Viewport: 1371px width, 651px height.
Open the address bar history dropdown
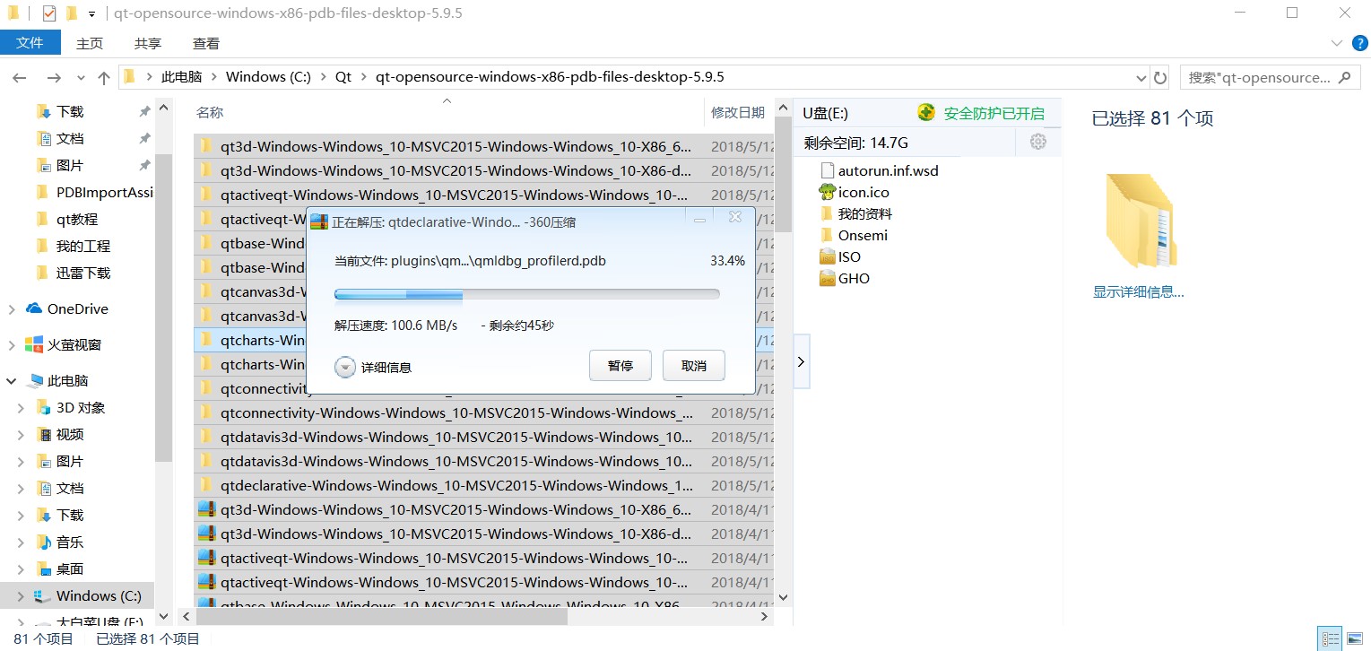click(1141, 77)
